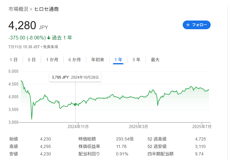This screenshot has width=228, height=161.
Task: Click the 4,280 current price
Action: tap(22, 25)
